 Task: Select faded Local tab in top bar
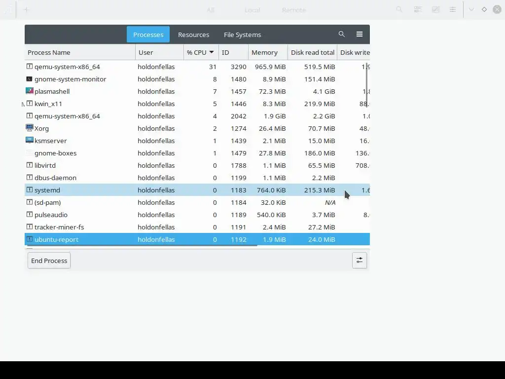(x=252, y=10)
